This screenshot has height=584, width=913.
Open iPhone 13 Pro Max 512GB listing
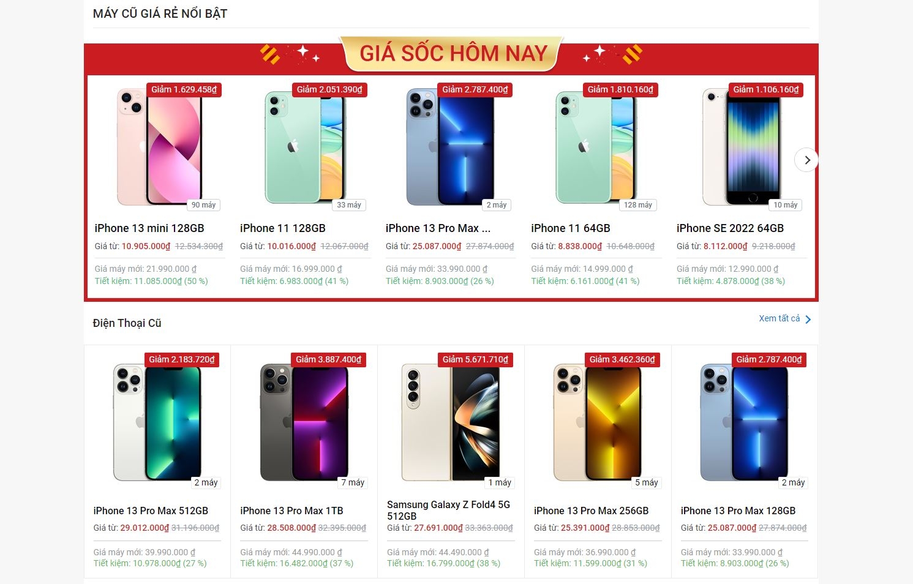point(151,511)
